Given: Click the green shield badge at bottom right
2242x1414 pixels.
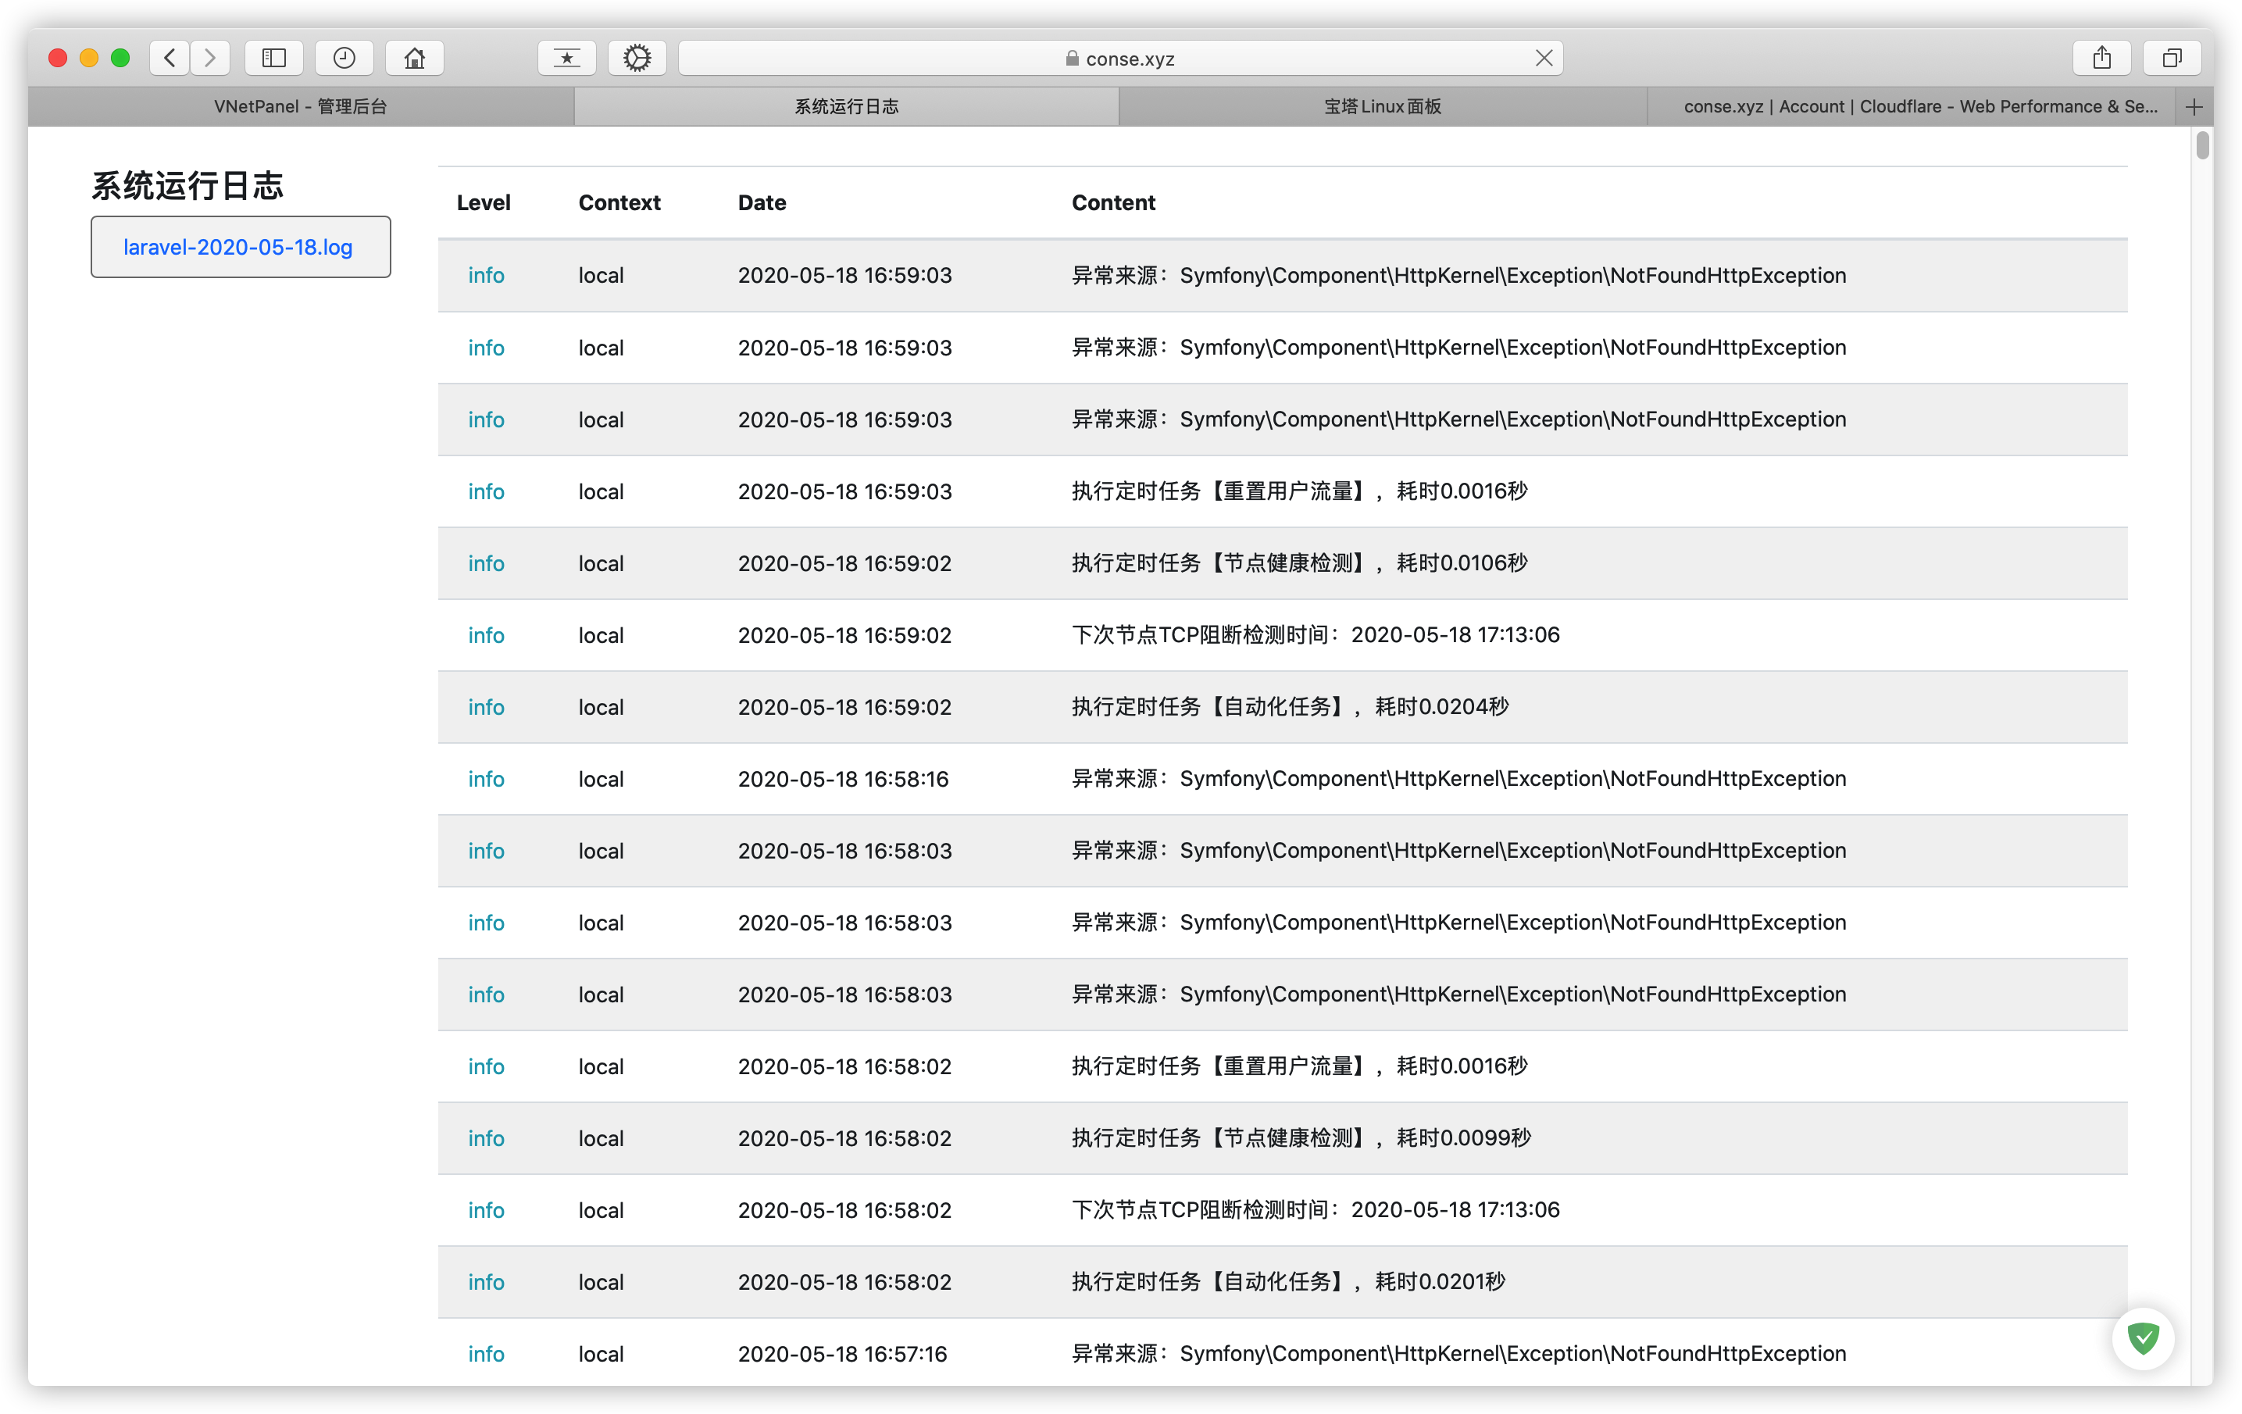Looking at the screenshot, I should click(2142, 1338).
